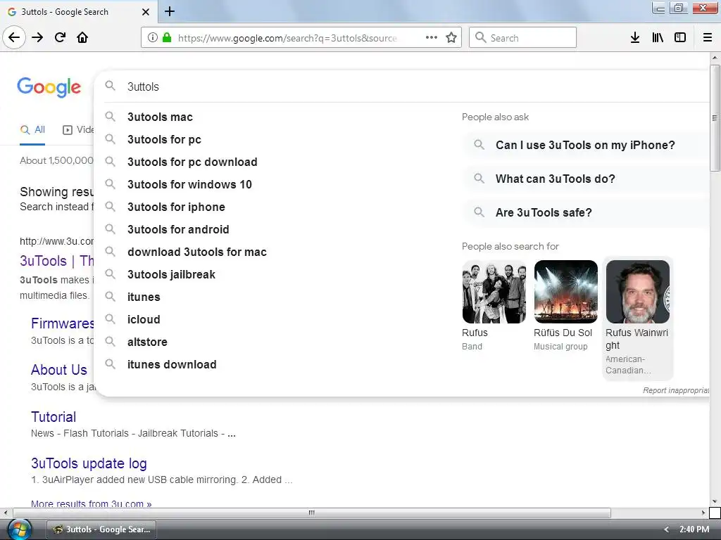Open the Library icon in toolbar

coord(658,37)
